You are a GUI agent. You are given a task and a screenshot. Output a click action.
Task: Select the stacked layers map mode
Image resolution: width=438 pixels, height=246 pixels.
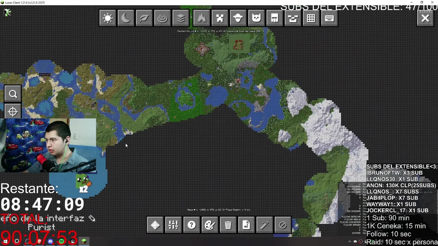[x=181, y=18]
